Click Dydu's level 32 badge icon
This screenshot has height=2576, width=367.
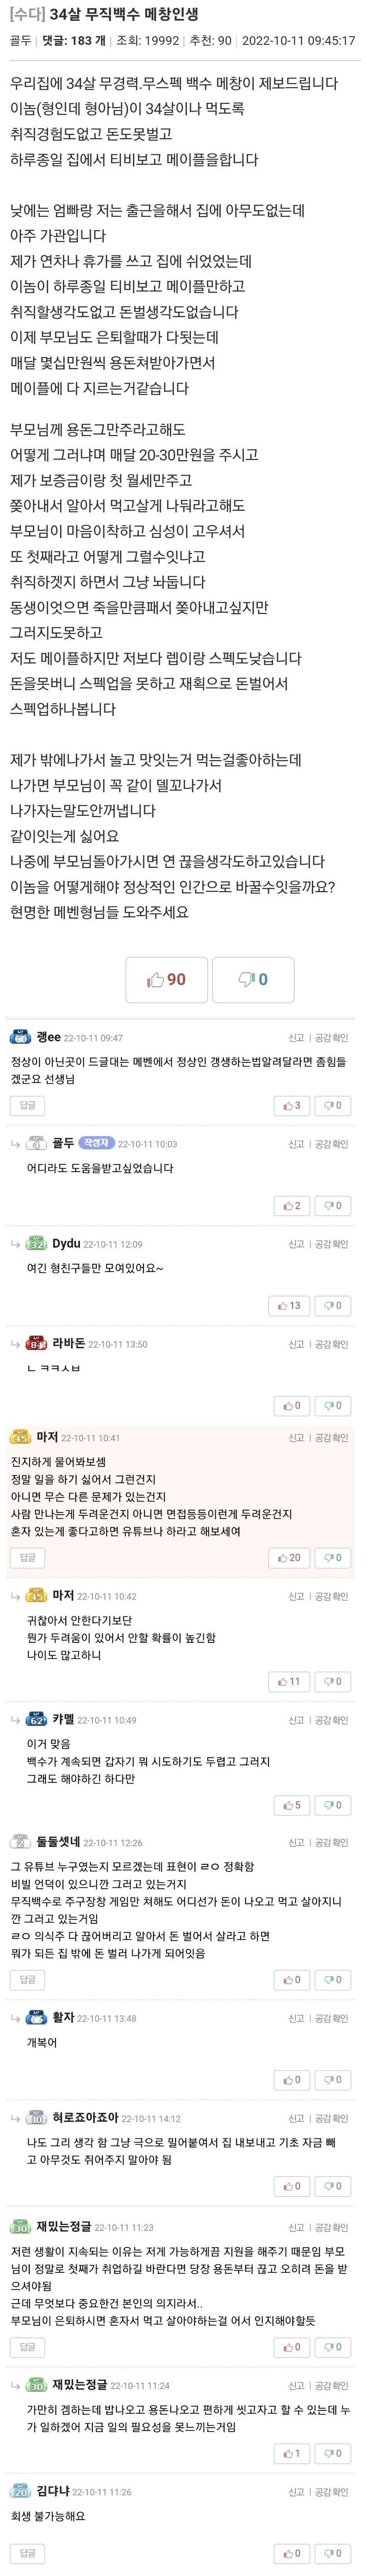pyautogui.click(x=37, y=1244)
